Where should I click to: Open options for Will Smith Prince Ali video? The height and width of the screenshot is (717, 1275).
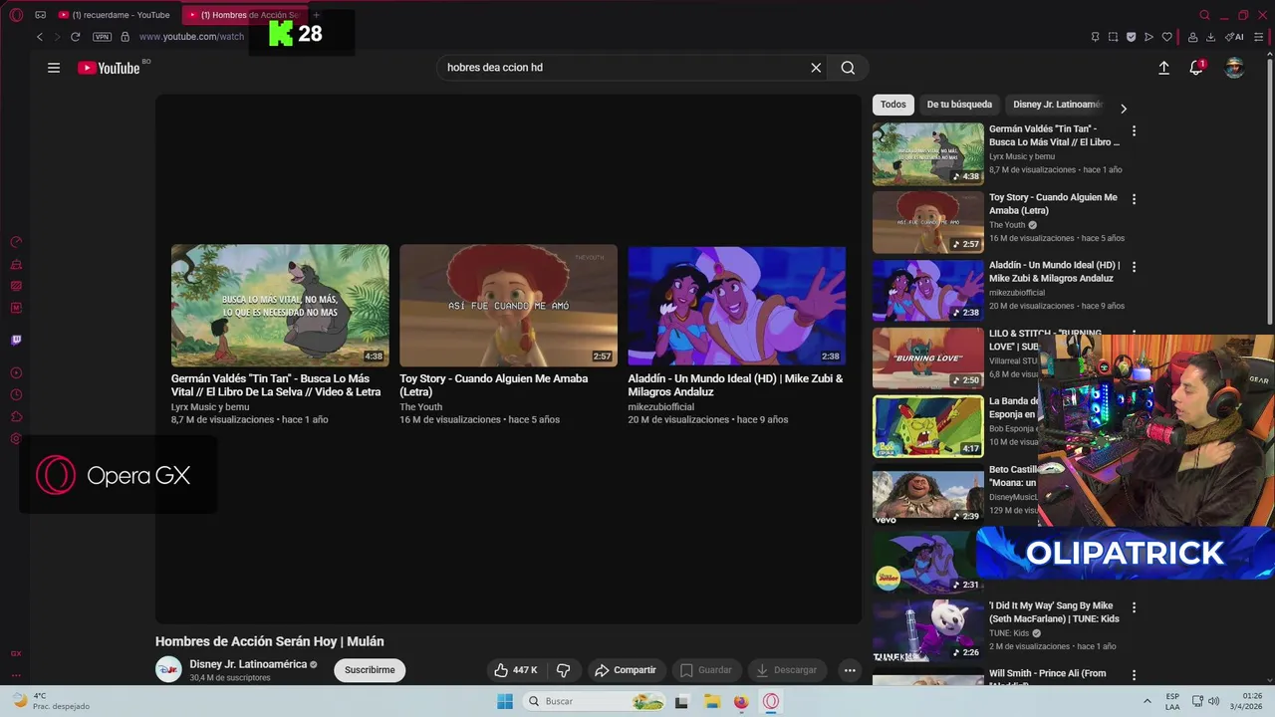click(1134, 675)
